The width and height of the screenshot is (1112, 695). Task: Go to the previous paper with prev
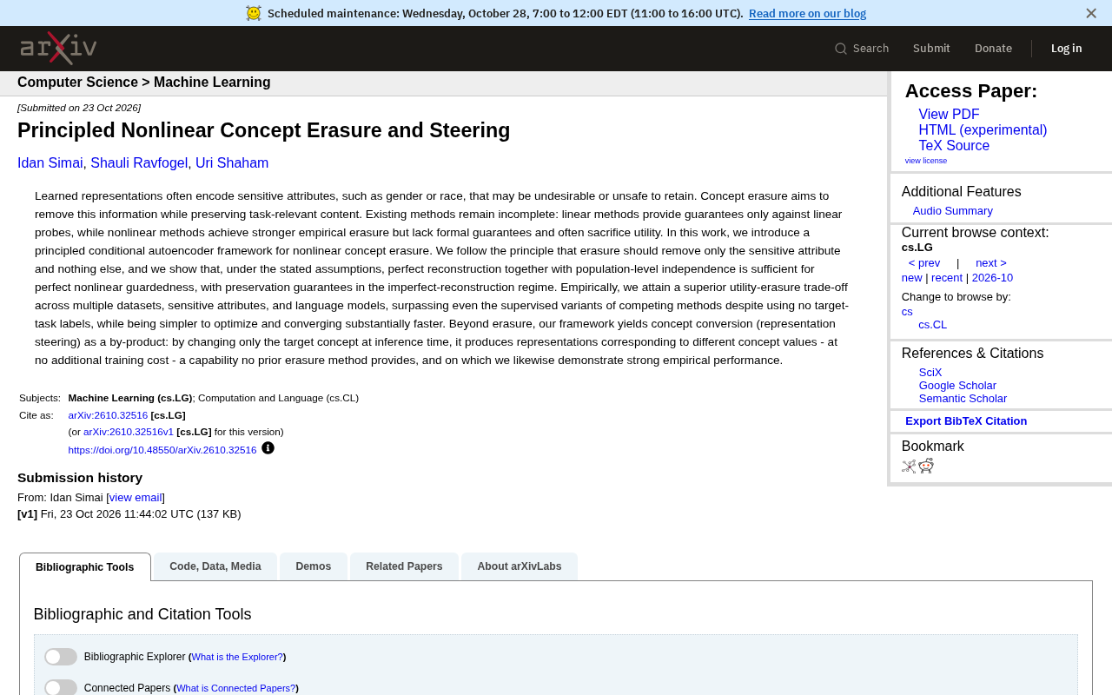(924, 263)
